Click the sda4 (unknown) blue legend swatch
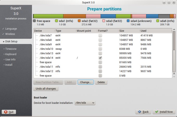 click(x=128, y=21)
